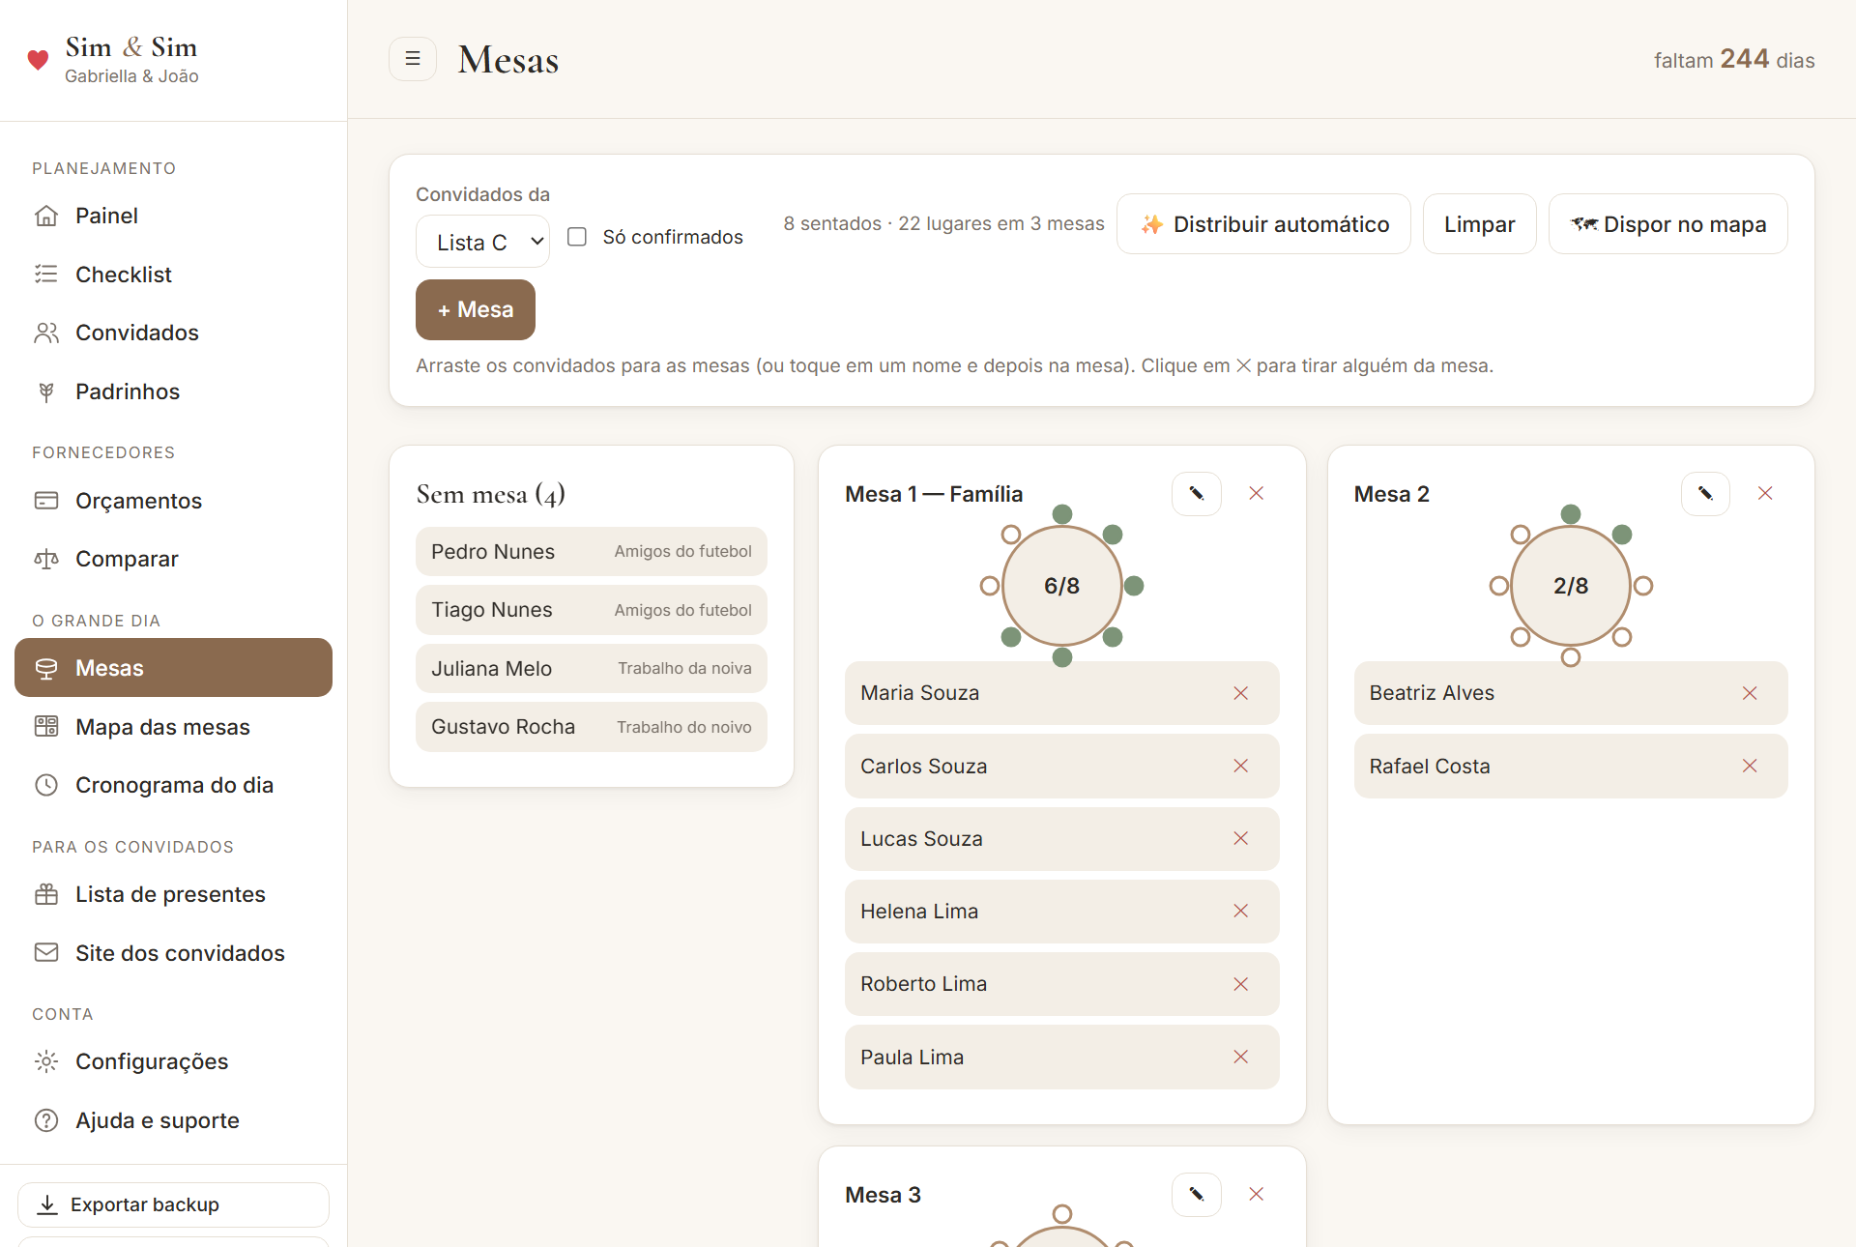Screen dimensions: 1856x1247
Task: Remove Beatriz Alves from Mesa 2
Action: pos(1750,693)
